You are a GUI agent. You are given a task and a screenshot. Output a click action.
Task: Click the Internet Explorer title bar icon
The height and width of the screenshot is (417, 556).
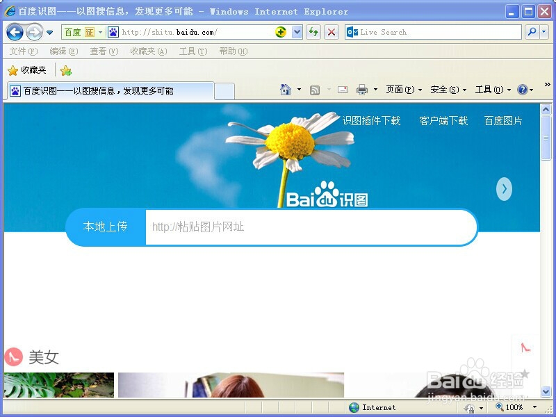coord(10,11)
